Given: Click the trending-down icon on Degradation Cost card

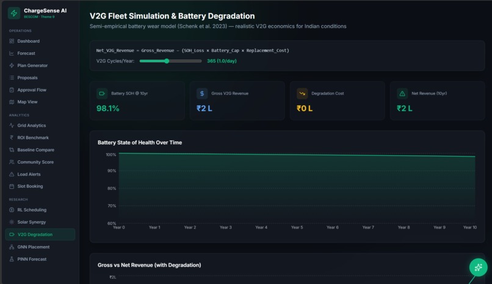Looking at the screenshot, I should (x=302, y=93).
